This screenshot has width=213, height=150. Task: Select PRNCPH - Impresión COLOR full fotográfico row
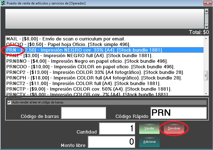[x=105, y=78]
